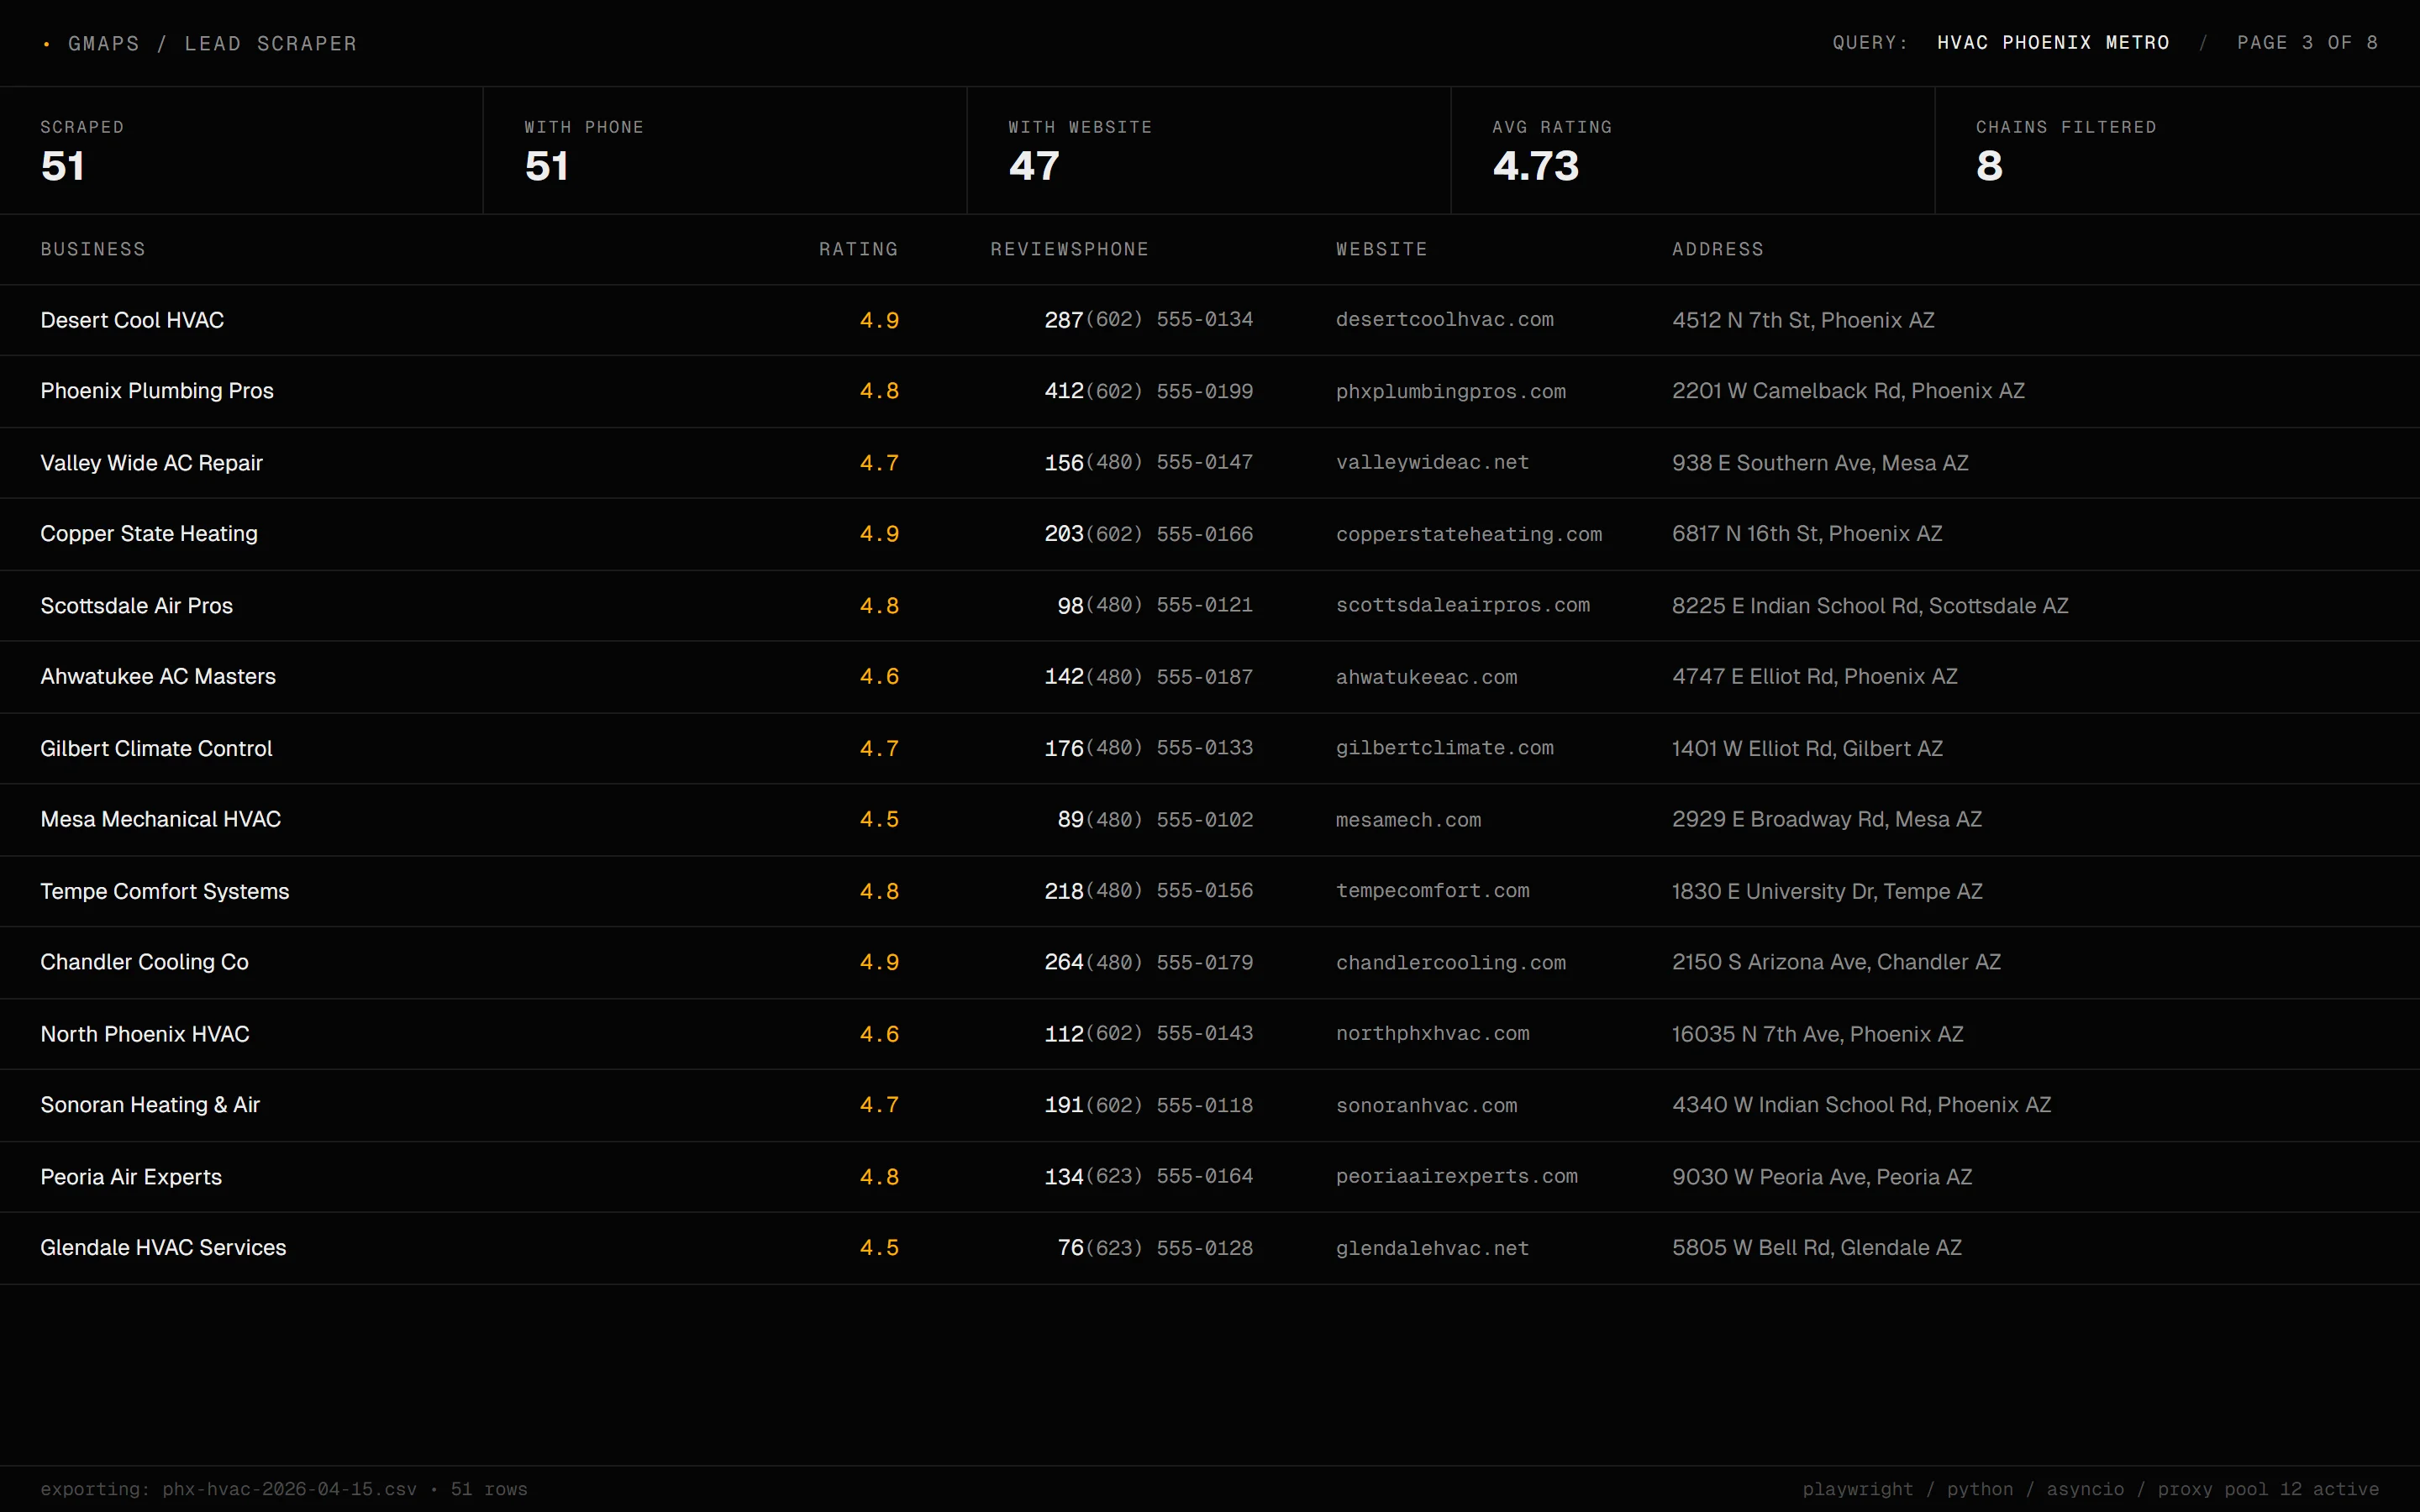
Task: Click the HVAC PHOENIX METRO query text
Action: (x=2052, y=43)
